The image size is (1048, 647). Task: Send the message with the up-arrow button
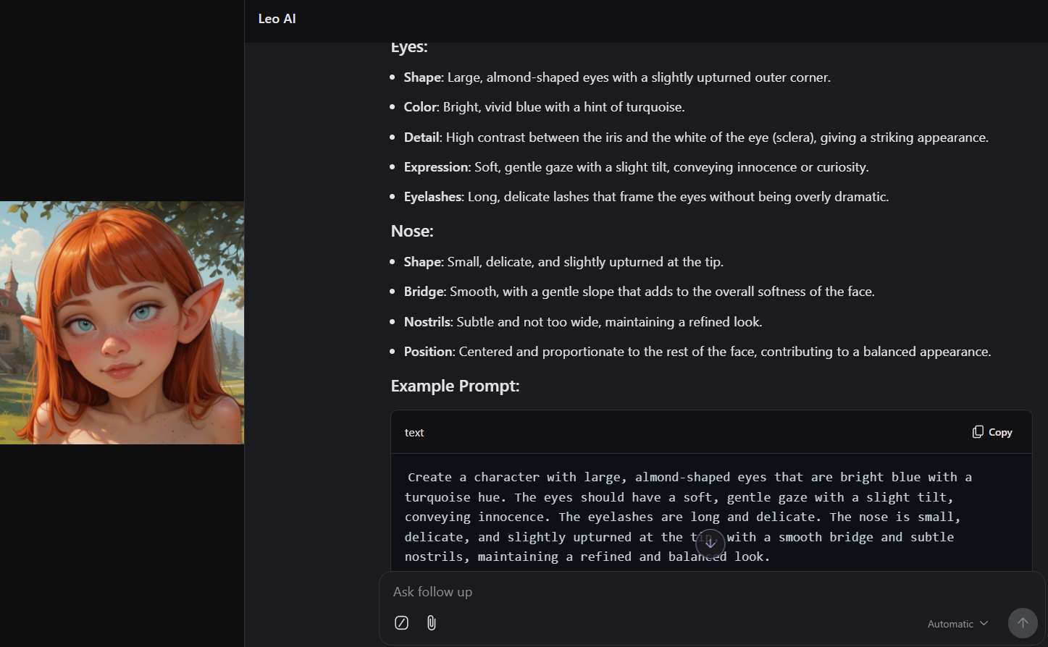pyautogui.click(x=1023, y=623)
